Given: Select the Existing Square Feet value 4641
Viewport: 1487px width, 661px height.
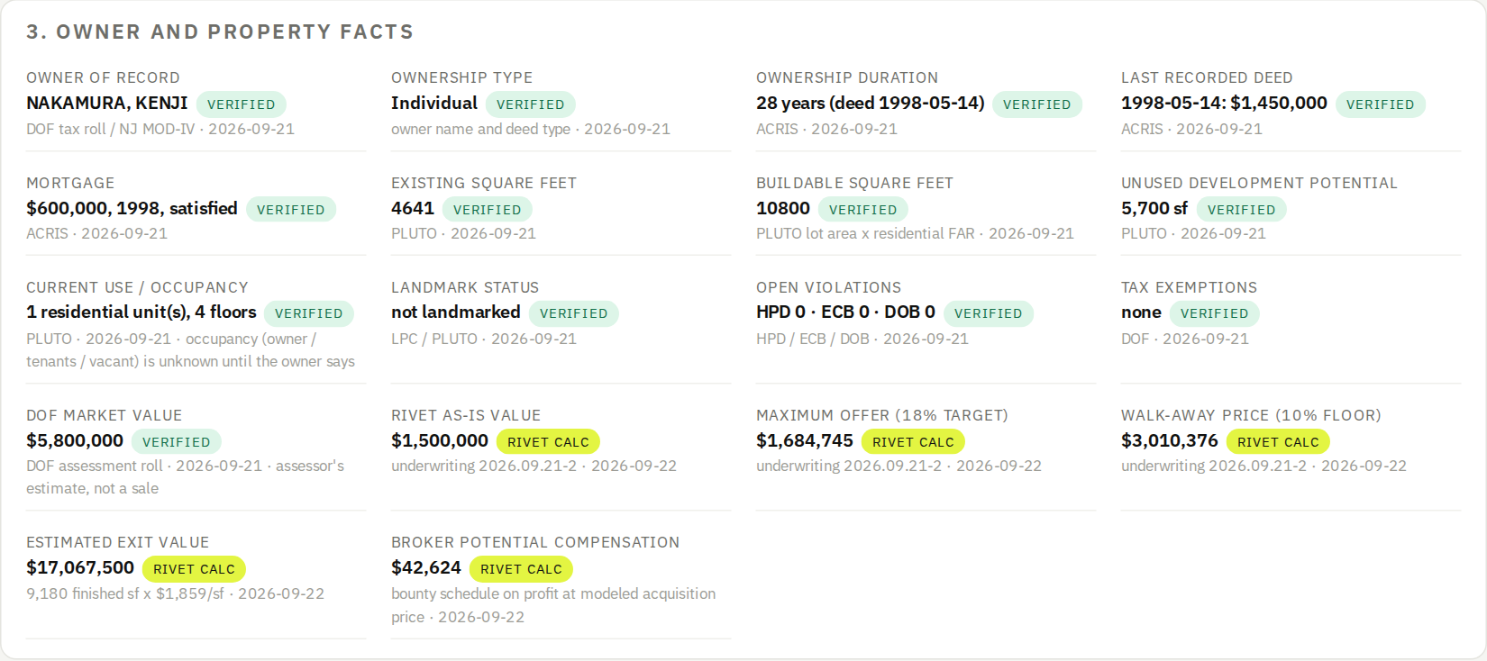Looking at the screenshot, I should pyautogui.click(x=413, y=209).
